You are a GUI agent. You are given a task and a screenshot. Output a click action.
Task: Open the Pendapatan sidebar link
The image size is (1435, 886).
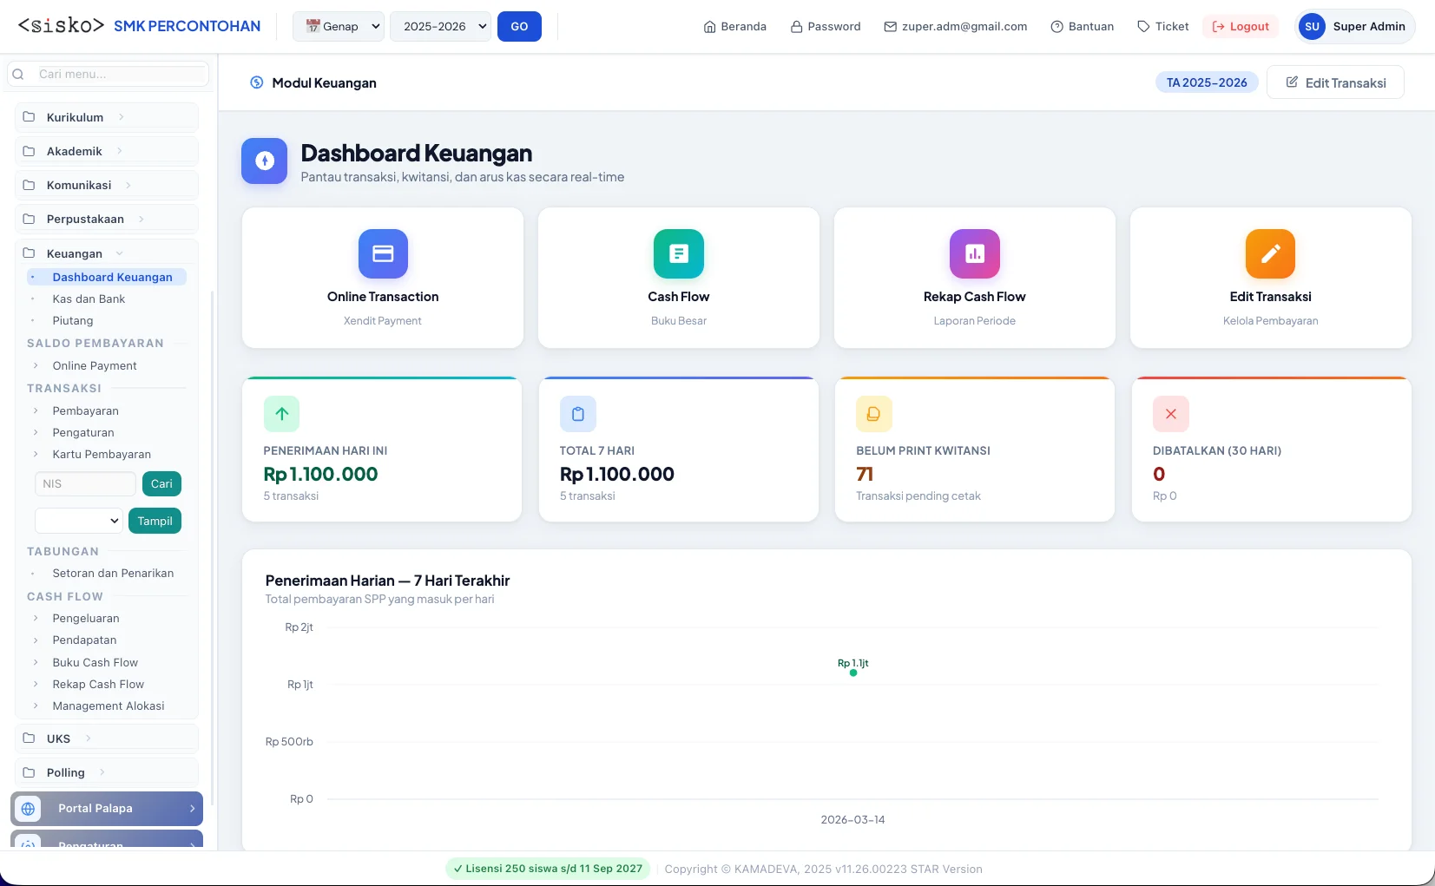84,640
